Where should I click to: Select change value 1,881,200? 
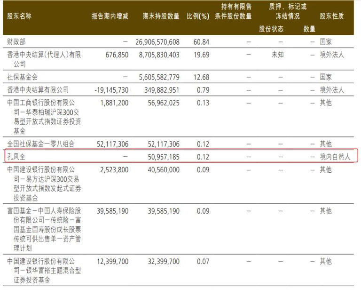pyautogui.click(x=114, y=103)
